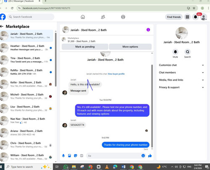
Task: Open the notifications bell with 20+ badge
Action: tap(195, 17)
